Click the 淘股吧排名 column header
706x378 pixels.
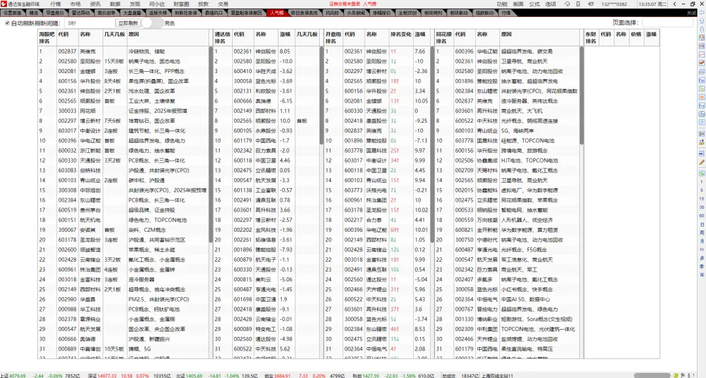pos(47,37)
